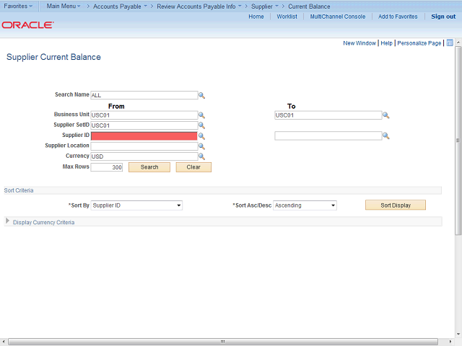Click the Sign out link

tap(443, 17)
